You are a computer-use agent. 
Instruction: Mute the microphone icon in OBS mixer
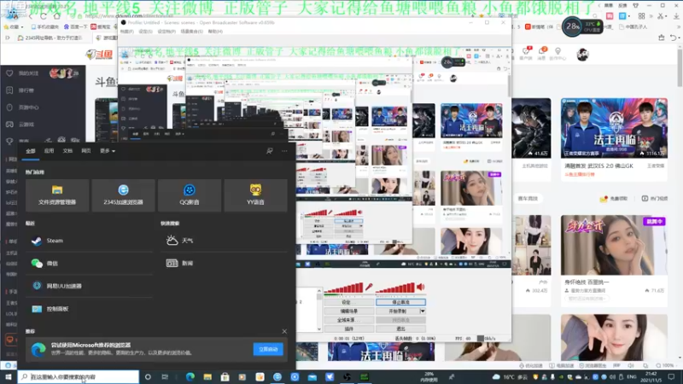369,287
